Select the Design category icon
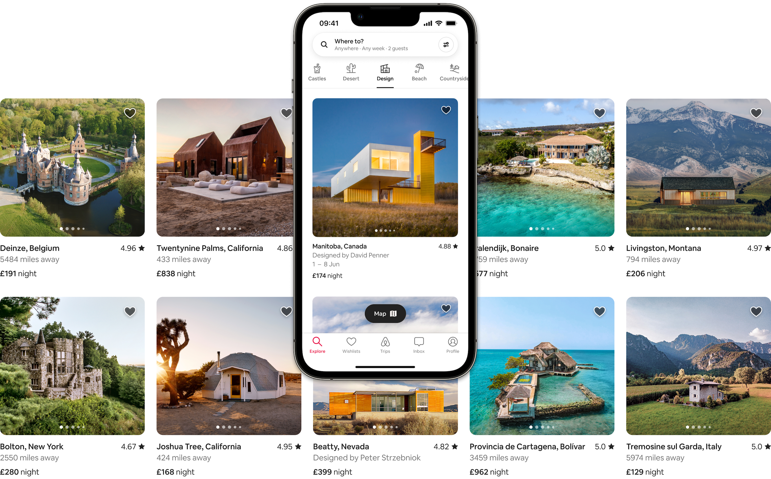 pyautogui.click(x=385, y=70)
